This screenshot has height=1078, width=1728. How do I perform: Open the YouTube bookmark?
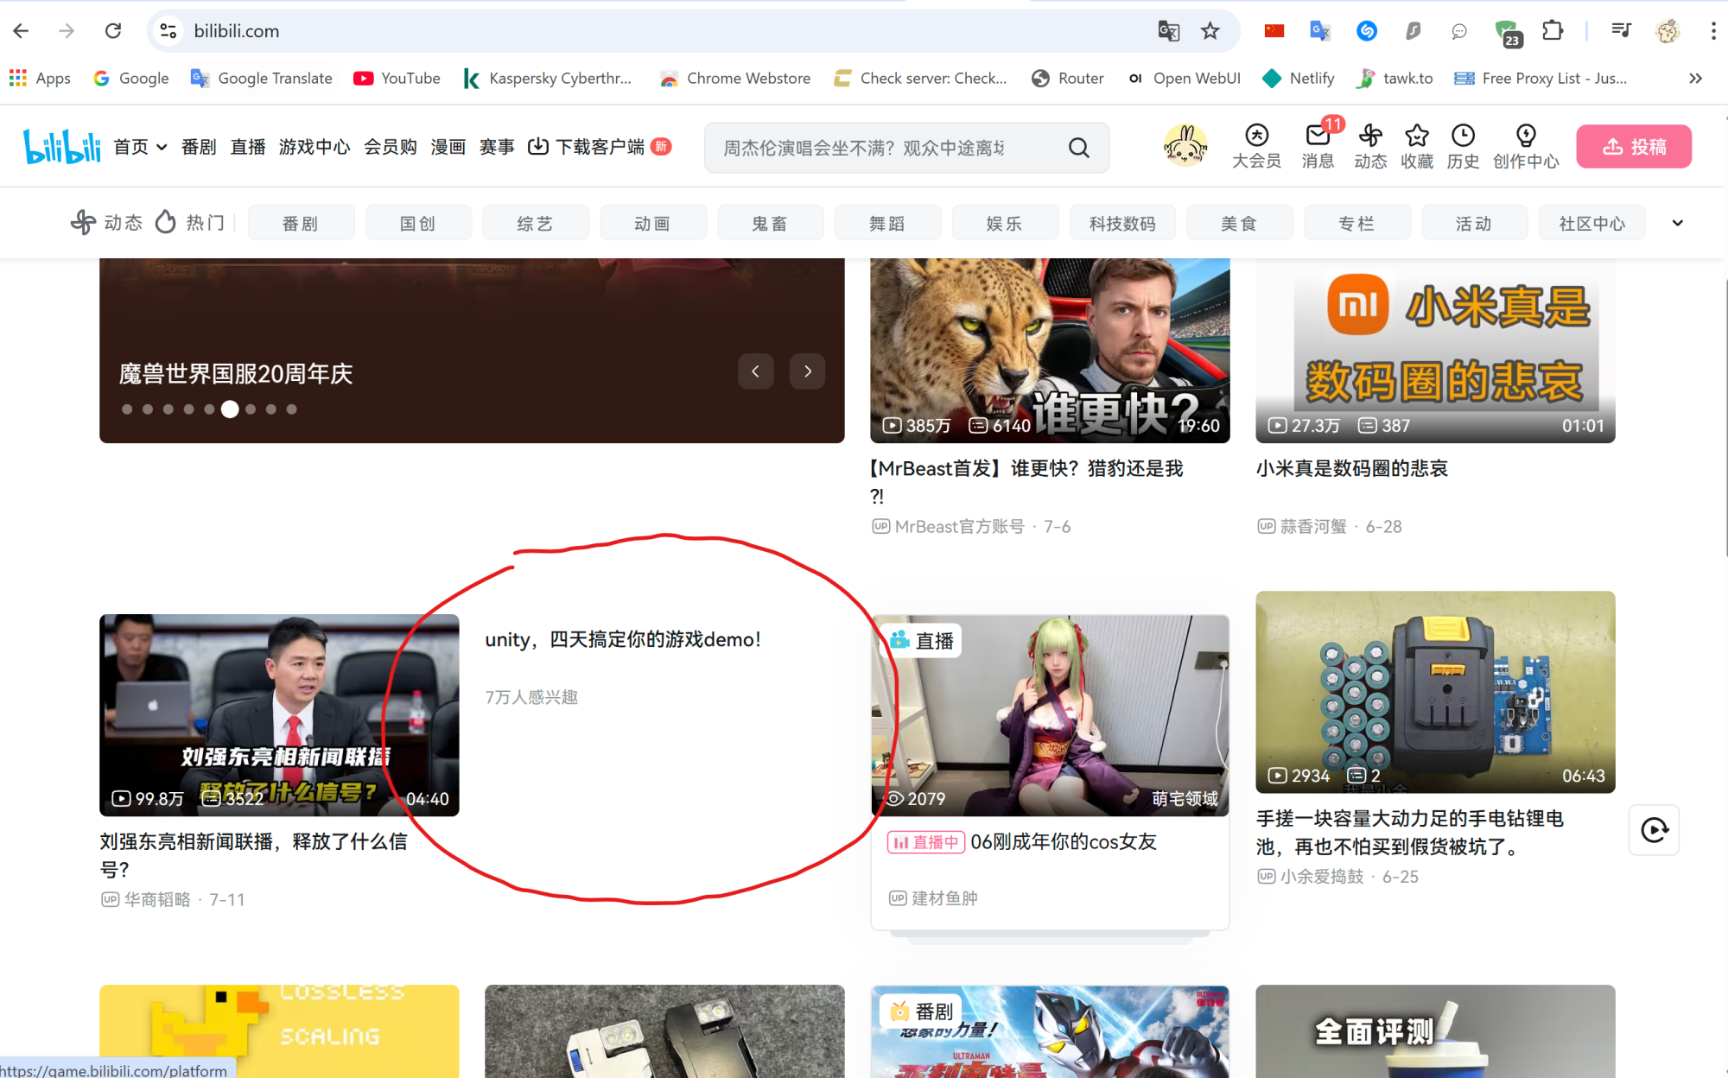pos(397,79)
